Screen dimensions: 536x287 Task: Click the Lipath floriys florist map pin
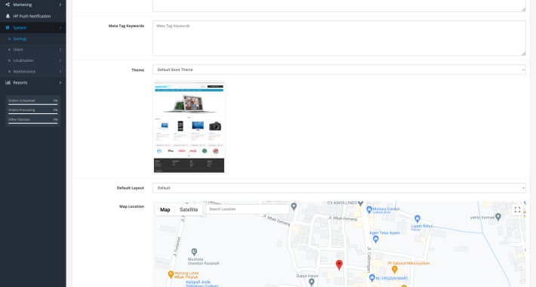[x=417, y=218]
